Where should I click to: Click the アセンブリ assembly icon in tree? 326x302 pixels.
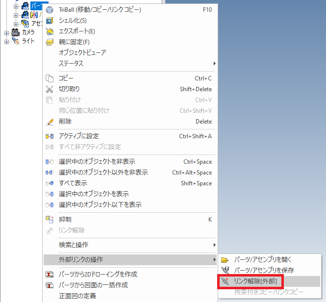pyautogui.click(x=25, y=24)
